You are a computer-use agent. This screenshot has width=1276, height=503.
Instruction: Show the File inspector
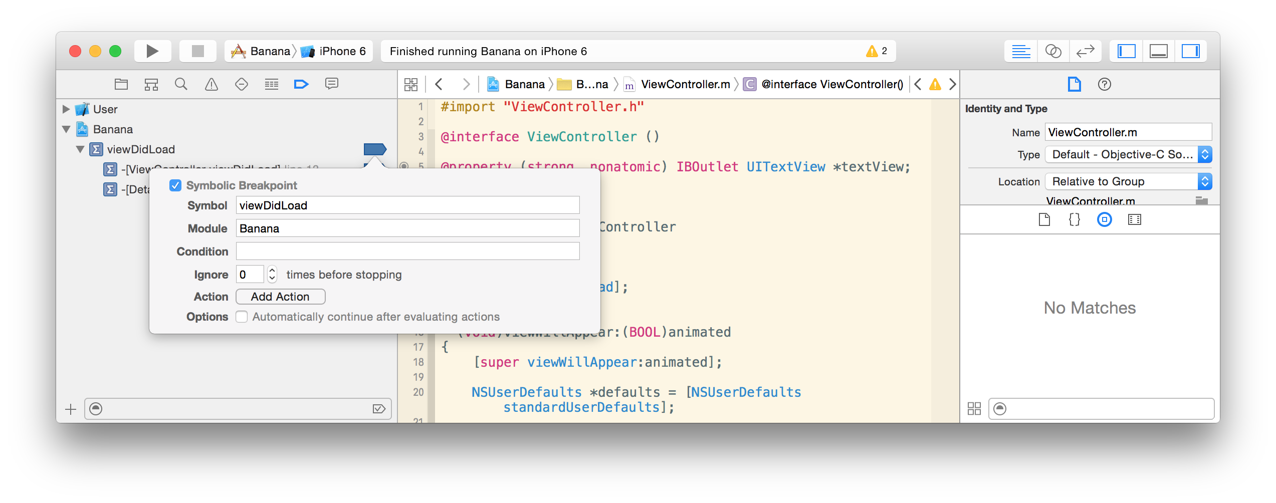(x=1074, y=84)
